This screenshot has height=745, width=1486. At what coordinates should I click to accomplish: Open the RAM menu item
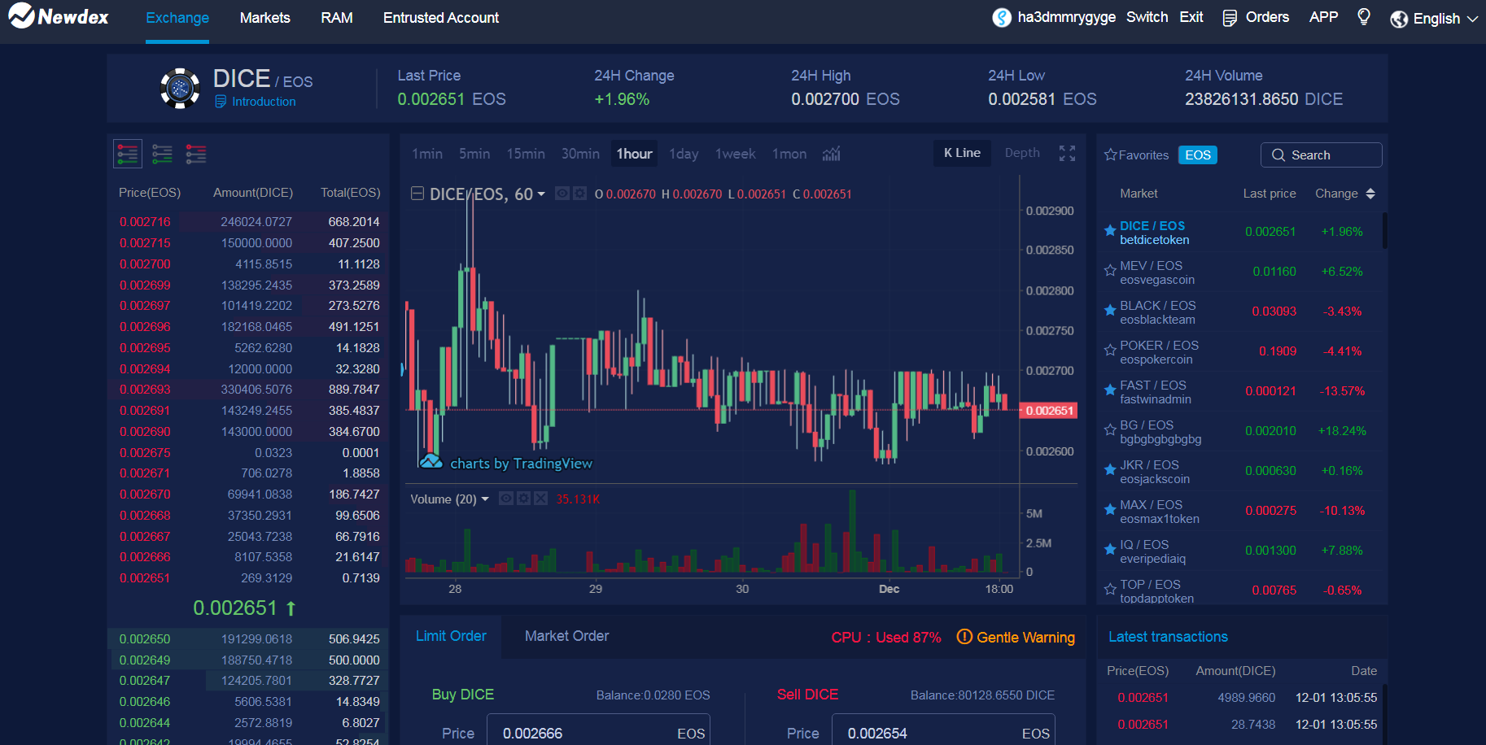pos(337,18)
